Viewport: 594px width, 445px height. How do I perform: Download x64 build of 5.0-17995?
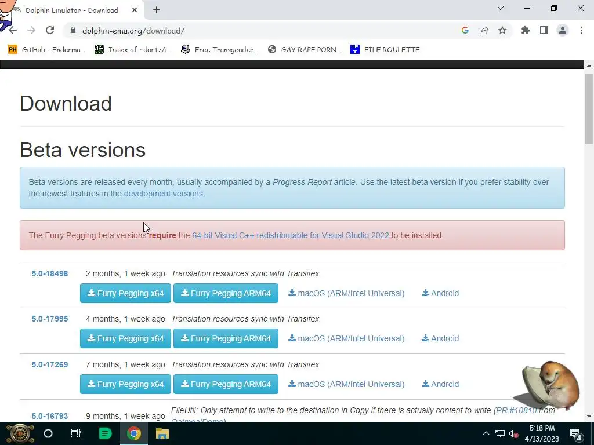click(x=125, y=338)
